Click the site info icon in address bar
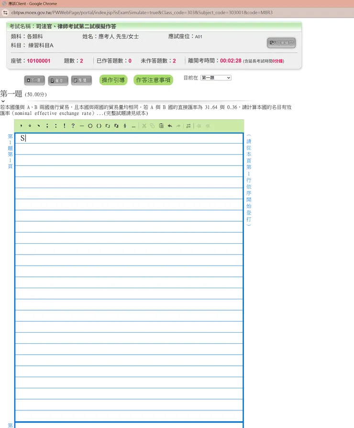The width and height of the screenshot is (354, 428). pyautogui.click(x=5, y=12)
